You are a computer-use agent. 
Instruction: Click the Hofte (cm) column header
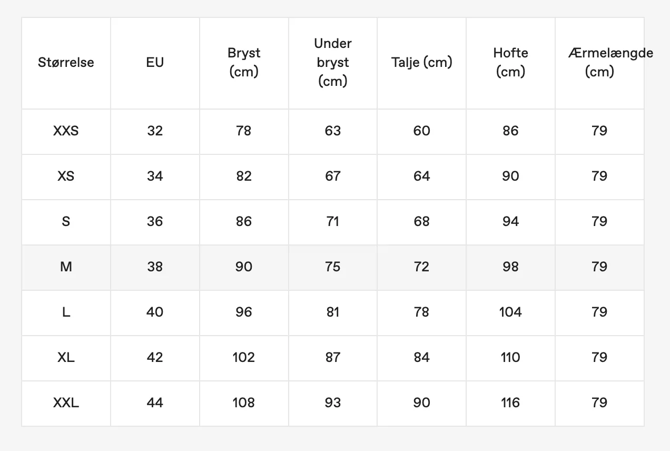(510, 63)
